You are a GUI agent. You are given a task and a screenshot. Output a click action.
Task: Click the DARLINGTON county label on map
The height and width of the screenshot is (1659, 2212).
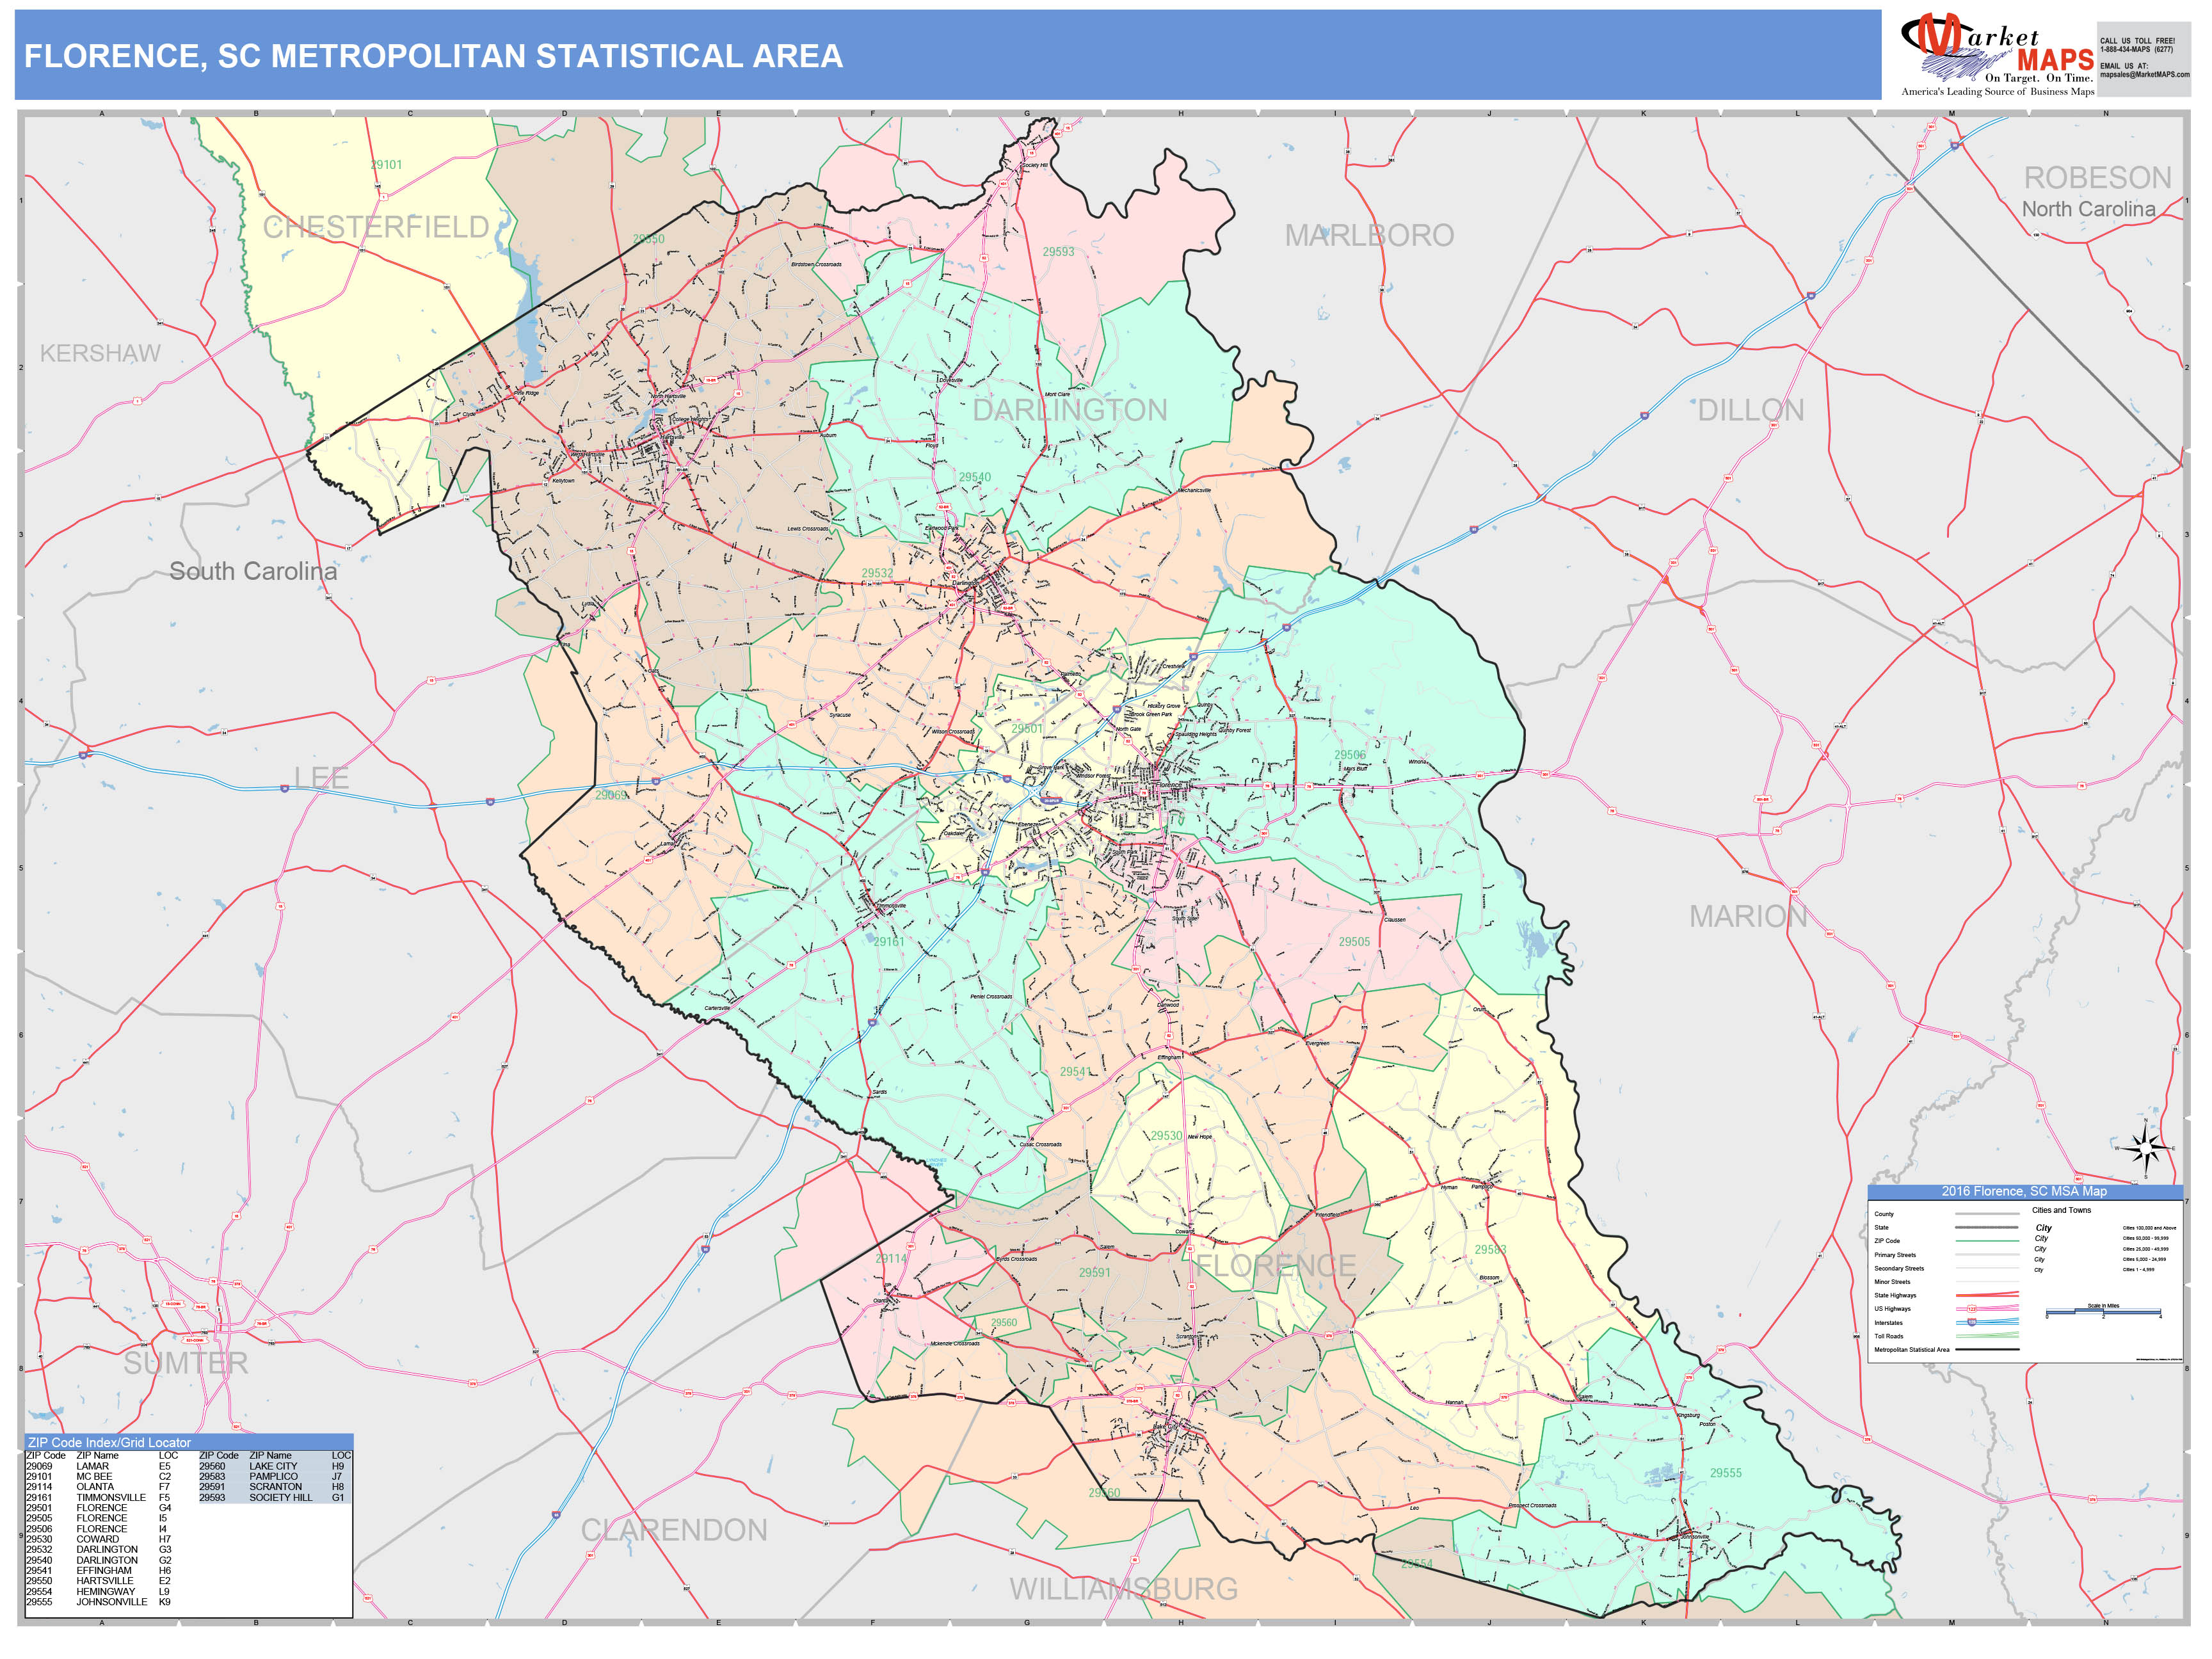tap(1069, 410)
